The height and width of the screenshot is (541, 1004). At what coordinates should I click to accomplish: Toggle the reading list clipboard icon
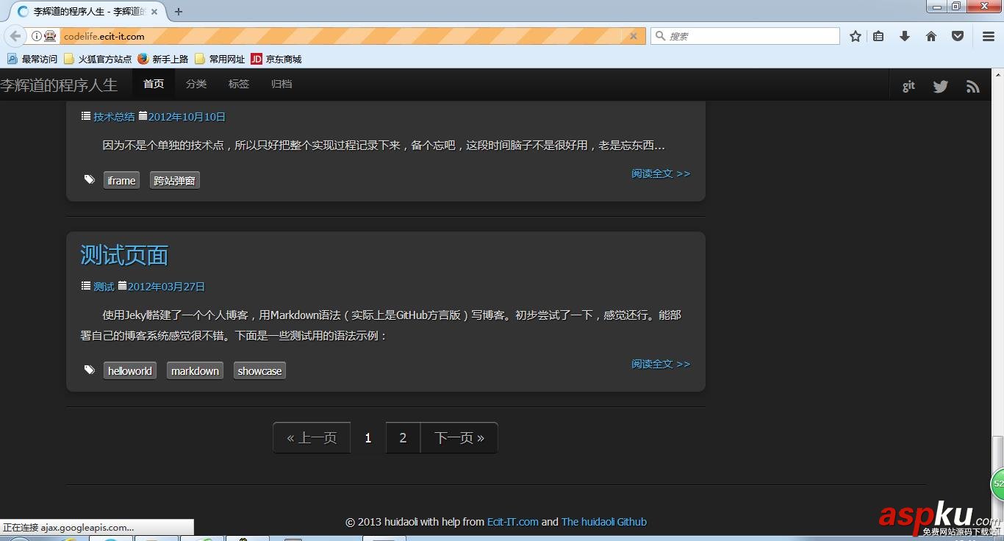pos(878,35)
